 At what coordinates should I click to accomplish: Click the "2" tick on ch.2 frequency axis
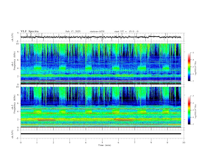tap(18, 119)
